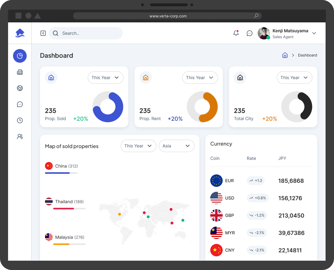Viewport: 334px width, 270px height.
Task: Click the Search input field
Action: pos(86,33)
